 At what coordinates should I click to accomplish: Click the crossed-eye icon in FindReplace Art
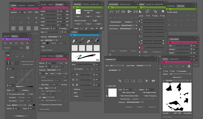pyautogui.click(x=153, y=81)
